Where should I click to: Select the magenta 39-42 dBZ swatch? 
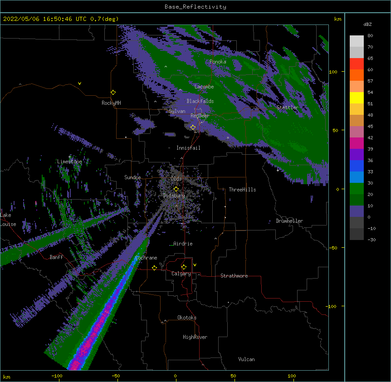coord(357,143)
